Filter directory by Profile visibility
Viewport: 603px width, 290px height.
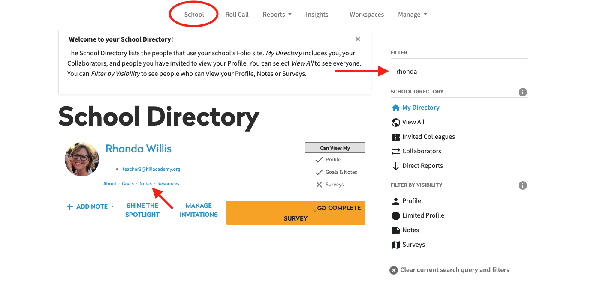coord(411,201)
